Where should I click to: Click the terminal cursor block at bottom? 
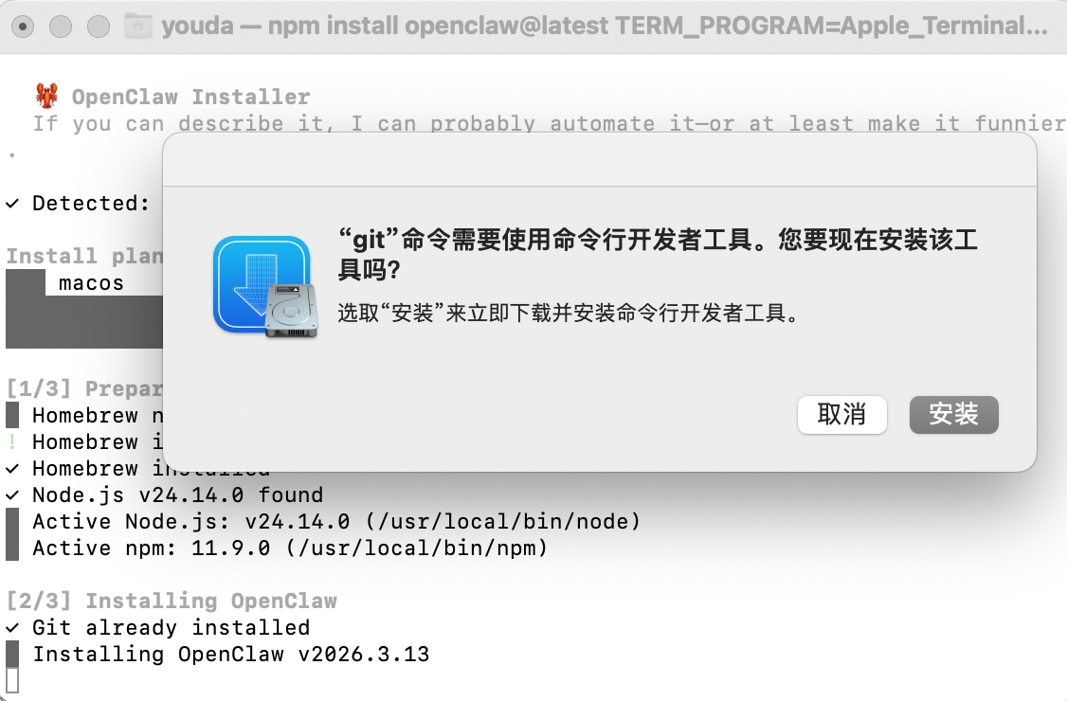[x=12, y=680]
